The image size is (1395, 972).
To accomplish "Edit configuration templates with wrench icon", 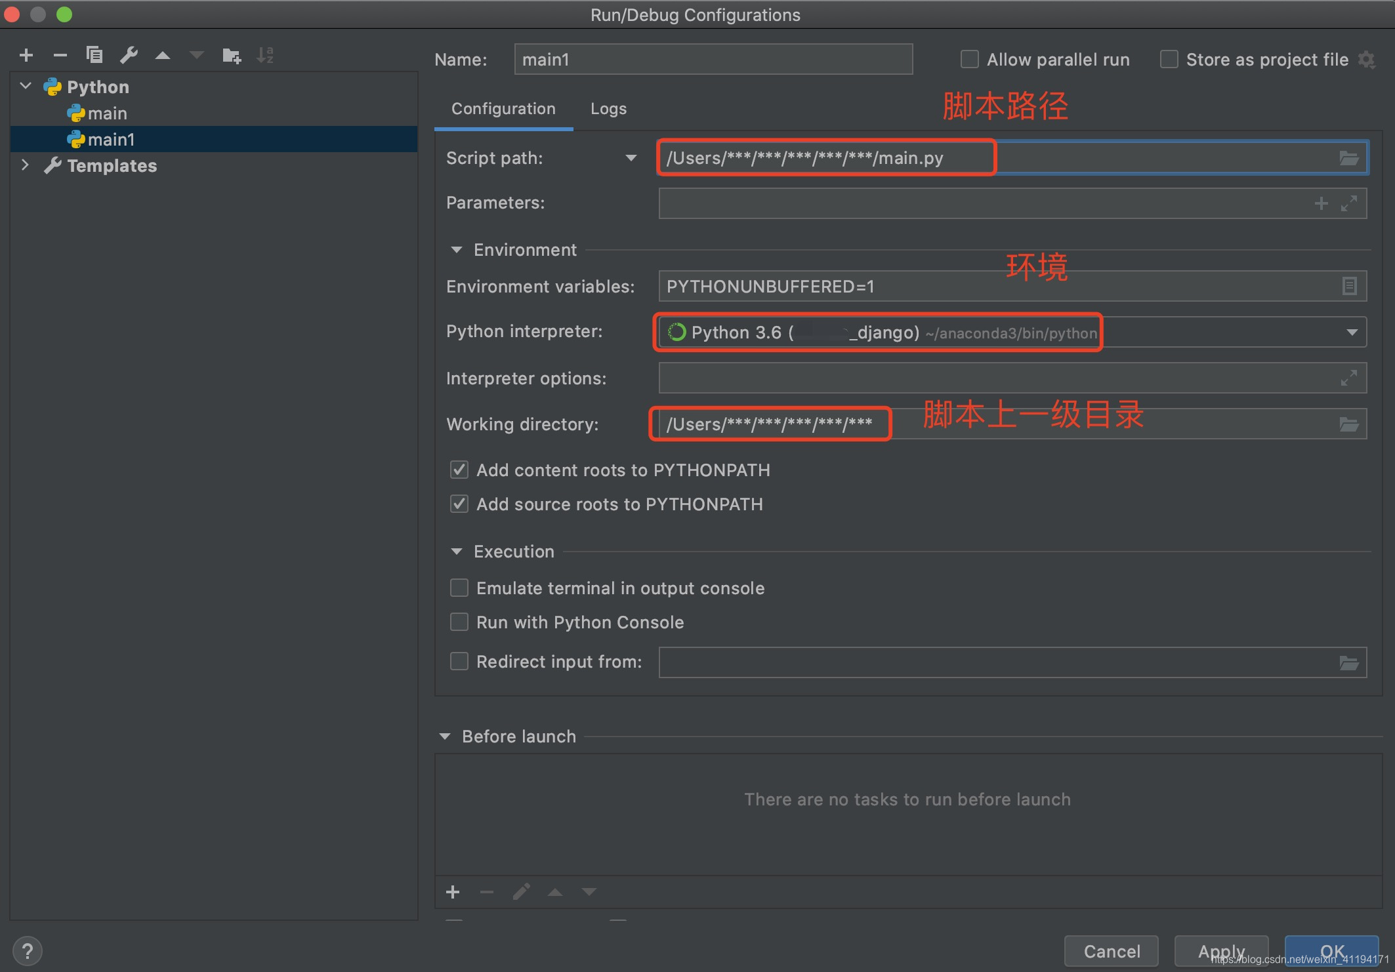I will click(129, 54).
